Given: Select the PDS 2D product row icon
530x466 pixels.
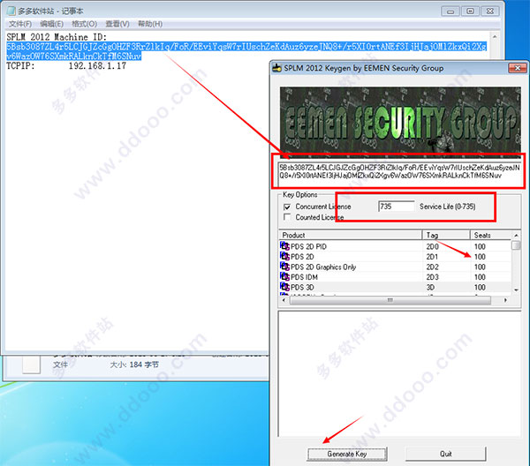Looking at the screenshot, I should (284, 256).
